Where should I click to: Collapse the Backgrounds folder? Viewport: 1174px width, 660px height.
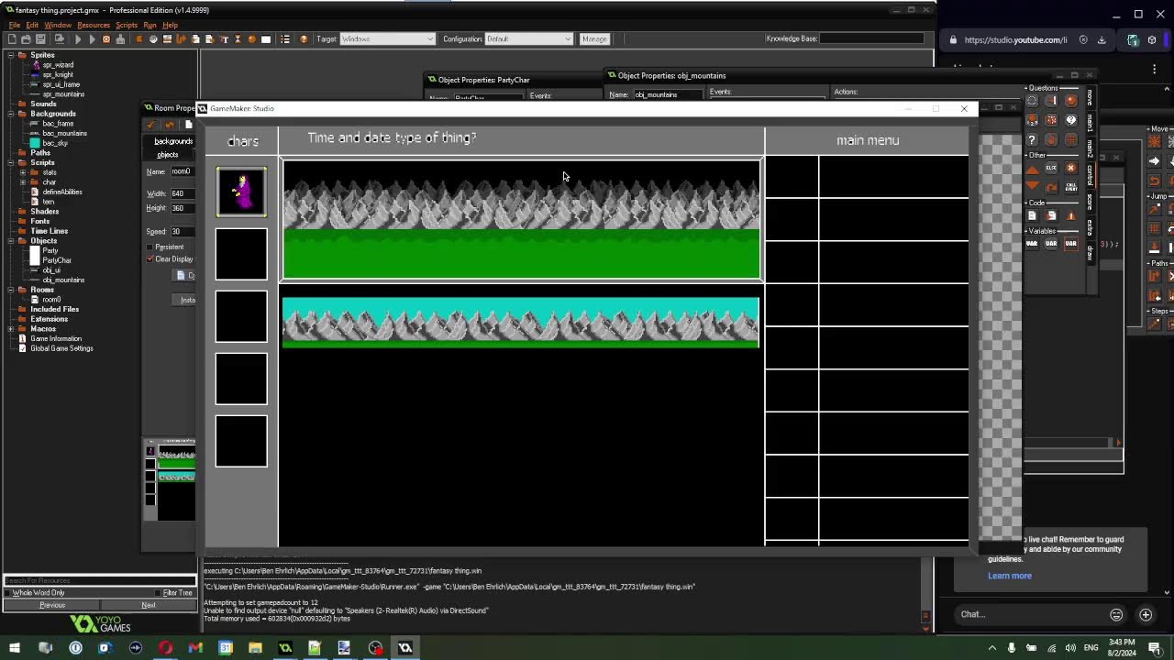point(12,114)
